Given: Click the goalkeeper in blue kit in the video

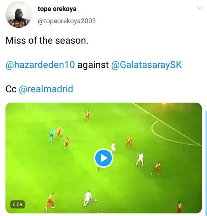Looking at the screenshot, I should coord(52,135).
